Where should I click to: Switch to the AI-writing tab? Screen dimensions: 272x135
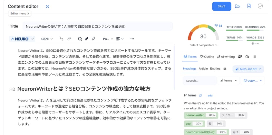(x=226, y=57)
